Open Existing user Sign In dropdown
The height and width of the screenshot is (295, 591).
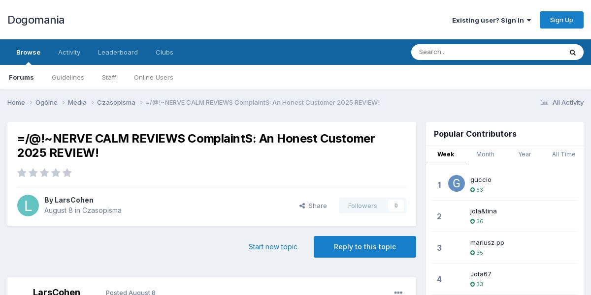point(492,20)
